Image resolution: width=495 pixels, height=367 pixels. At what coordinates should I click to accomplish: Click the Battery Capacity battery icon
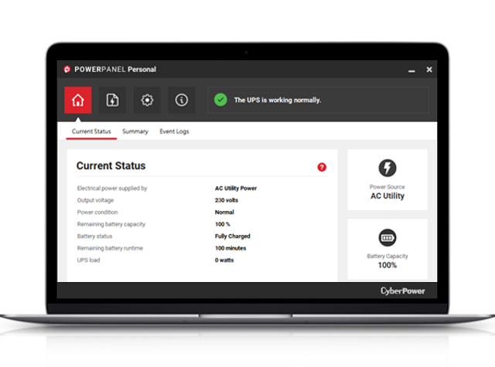[x=387, y=237]
